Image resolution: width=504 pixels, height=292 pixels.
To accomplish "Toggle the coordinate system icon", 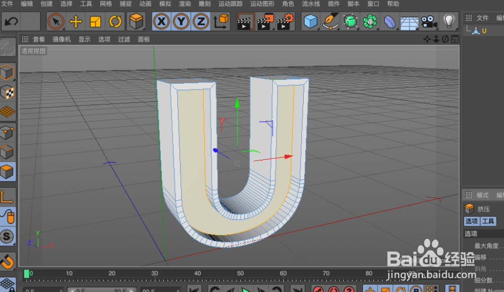I will click(x=221, y=22).
